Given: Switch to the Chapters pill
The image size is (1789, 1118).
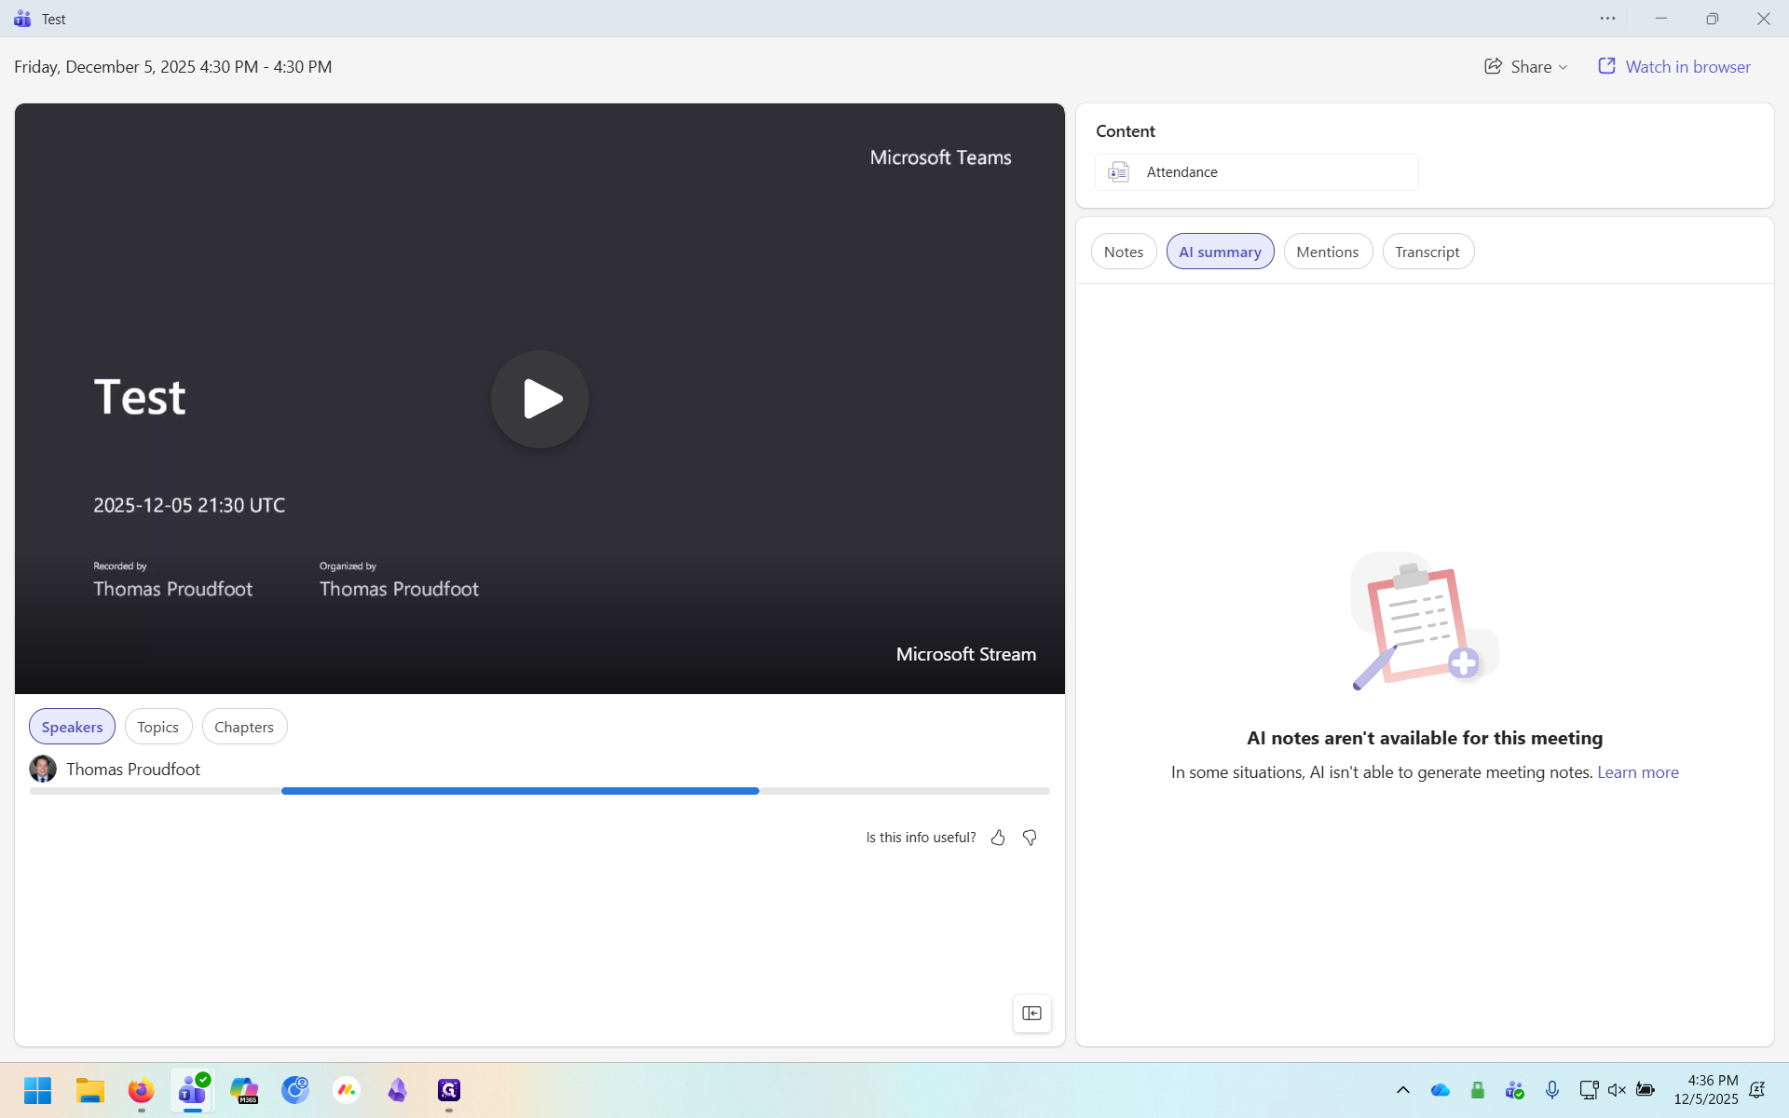Looking at the screenshot, I should (x=244, y=727).
